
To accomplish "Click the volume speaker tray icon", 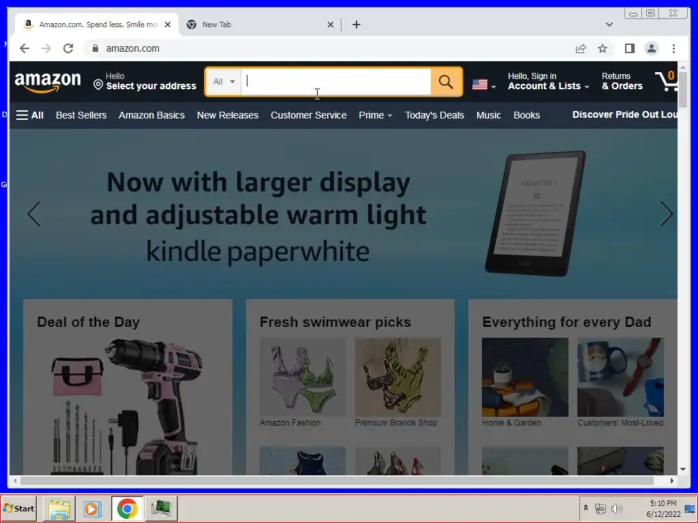I will (x=616, y=508).
